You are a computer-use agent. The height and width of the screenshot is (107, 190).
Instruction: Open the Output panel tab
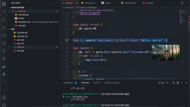click(97, 83)
